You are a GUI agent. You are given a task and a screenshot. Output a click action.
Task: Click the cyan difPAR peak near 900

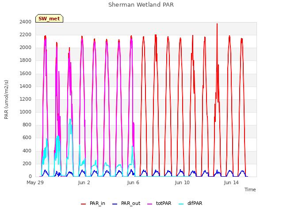point(70,119)
